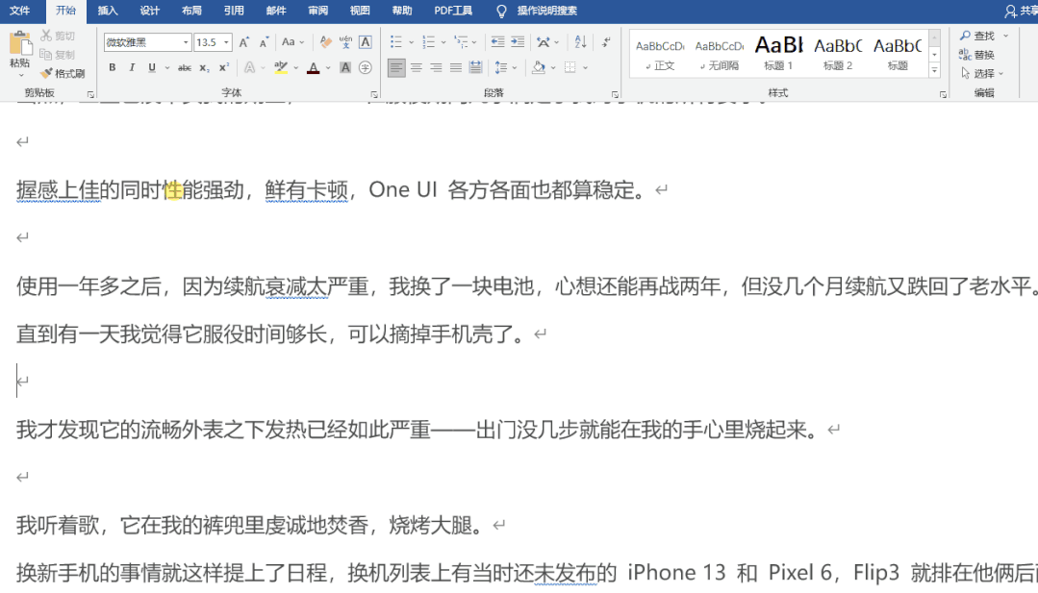
Task: Toggle underline formatting
Action: [152, 67]
